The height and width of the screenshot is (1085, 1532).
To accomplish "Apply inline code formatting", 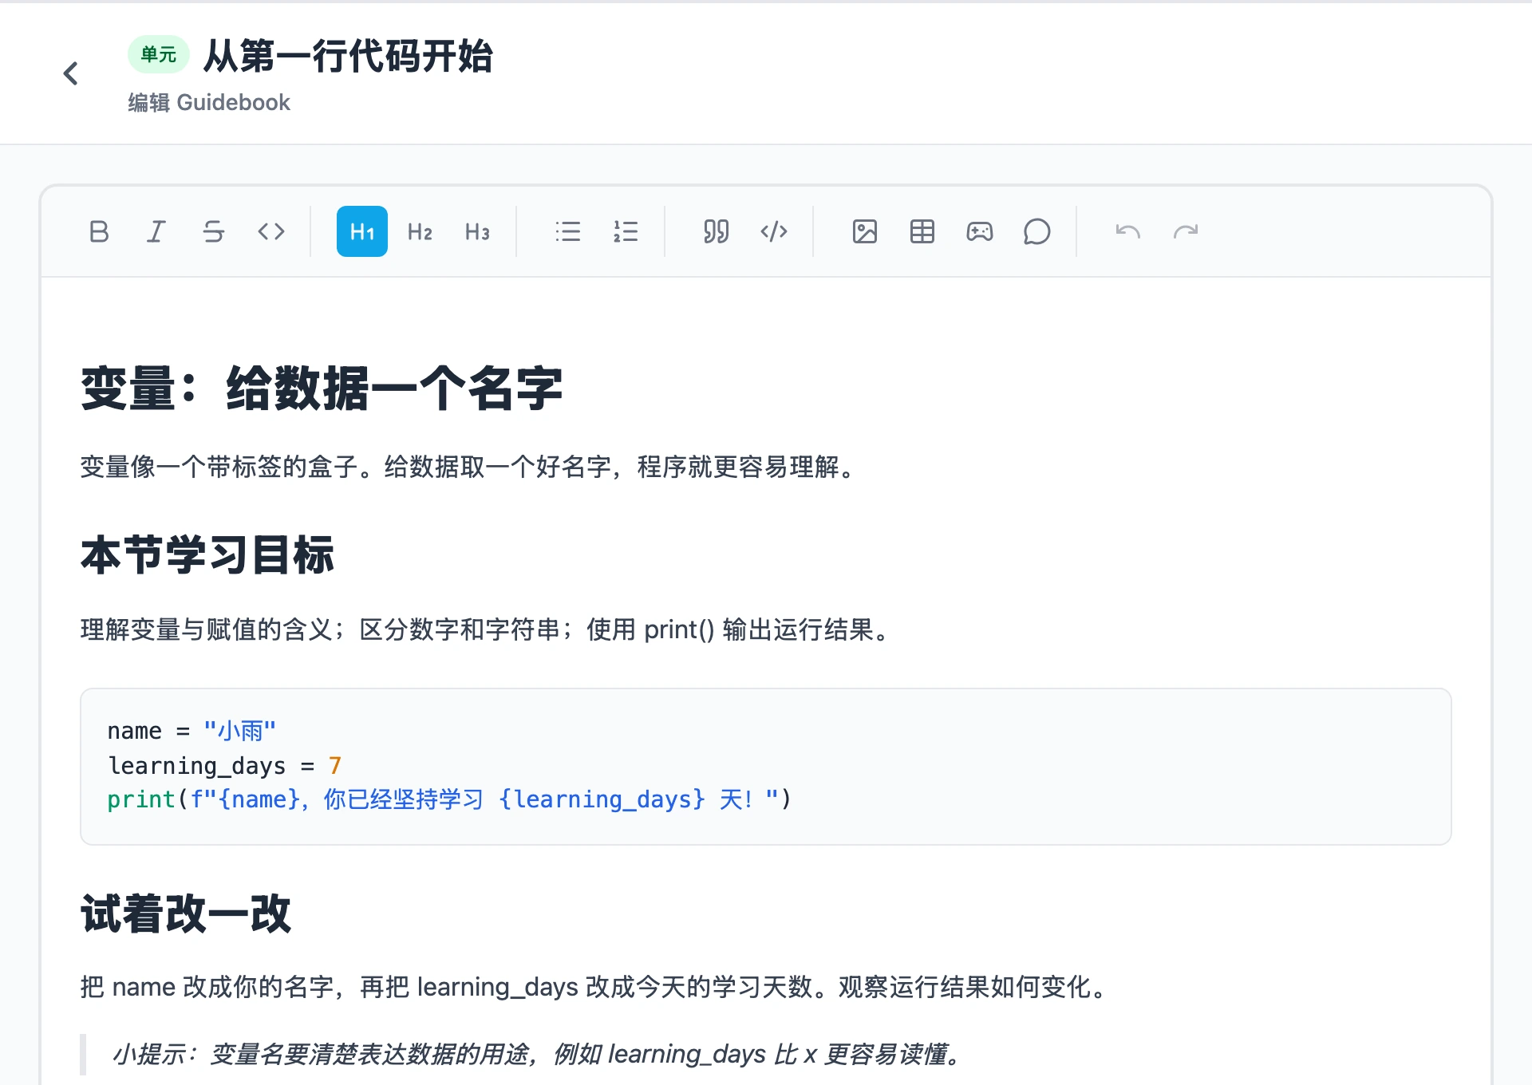I will click(x=271, y=232).
